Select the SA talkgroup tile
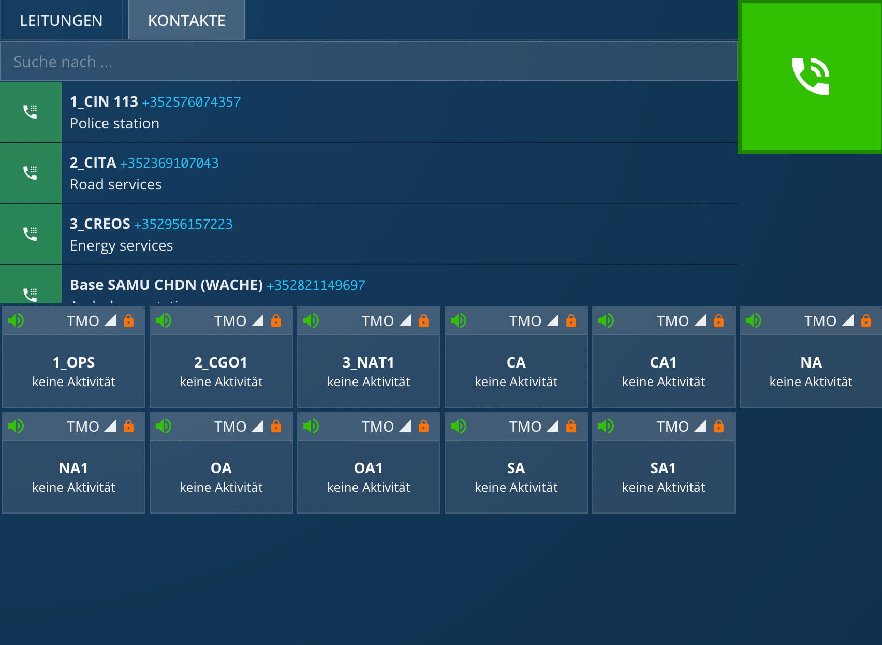 516,477
